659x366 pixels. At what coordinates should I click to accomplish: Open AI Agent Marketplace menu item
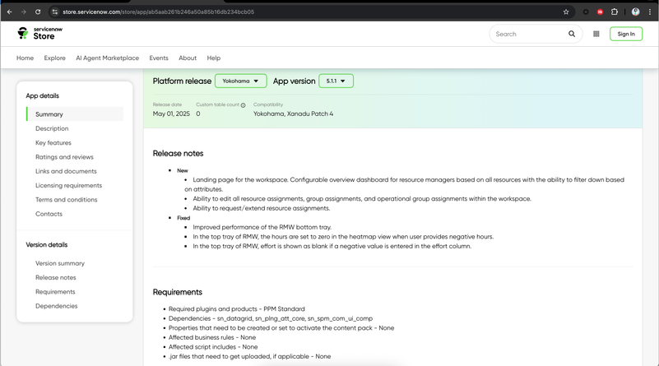pos(107,58)
